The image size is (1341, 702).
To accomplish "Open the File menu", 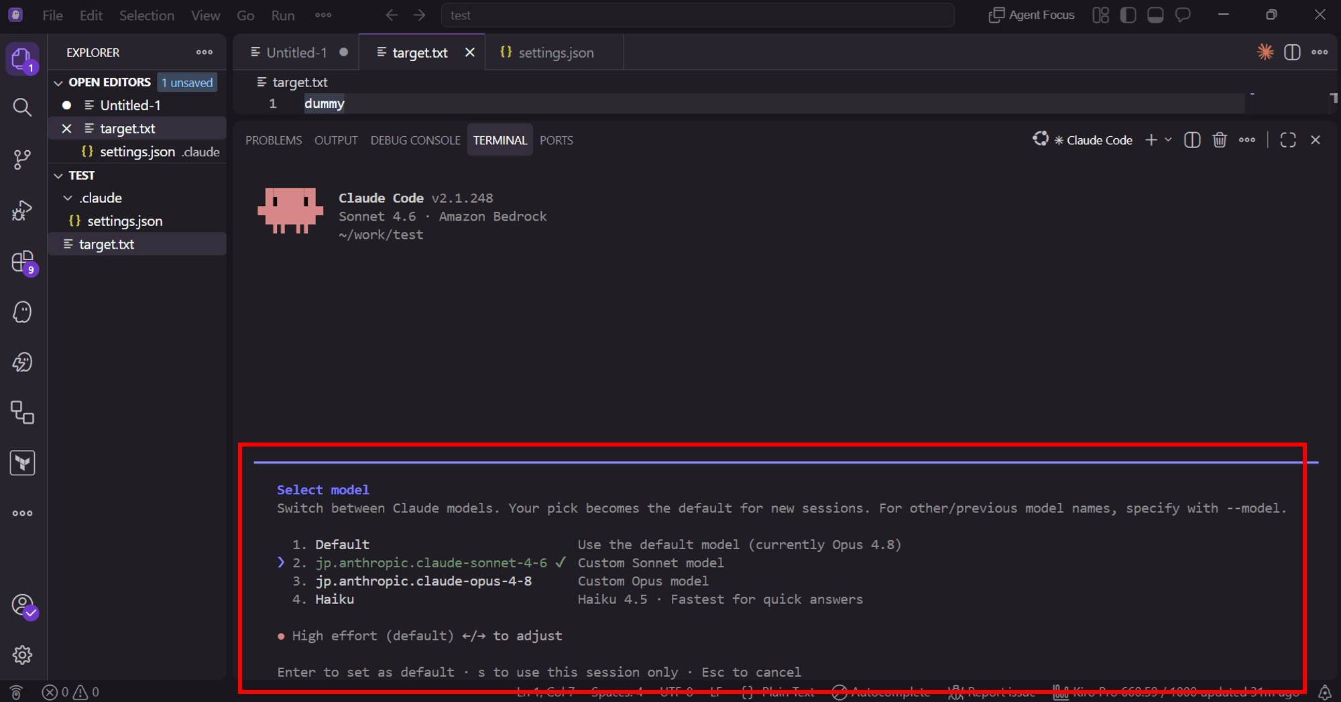I will click(x=52, y=15).
